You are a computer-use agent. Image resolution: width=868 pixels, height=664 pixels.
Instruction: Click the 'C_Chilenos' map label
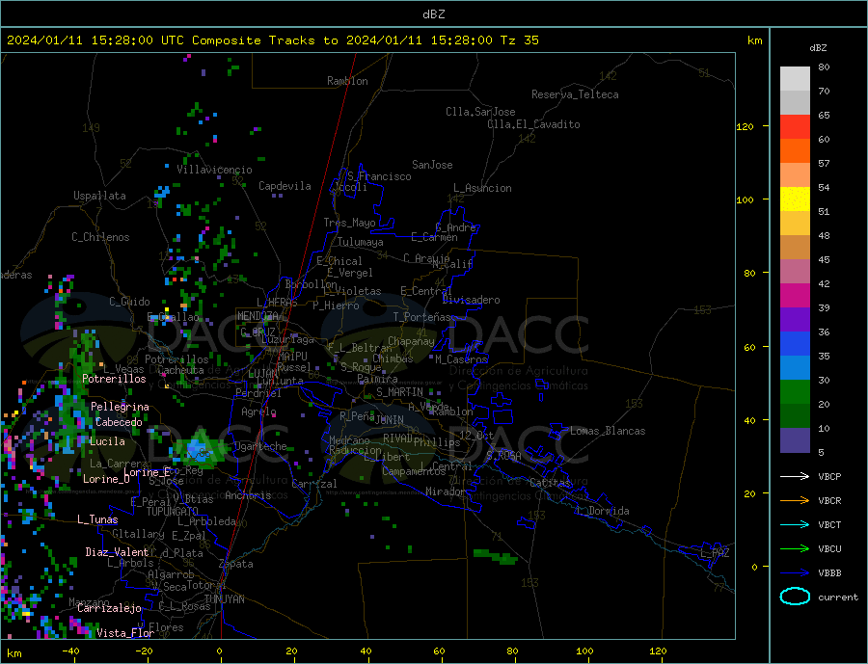100,237
